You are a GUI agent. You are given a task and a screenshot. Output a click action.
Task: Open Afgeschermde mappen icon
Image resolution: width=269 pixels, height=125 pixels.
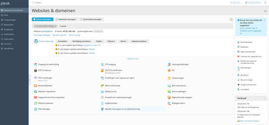169,97
